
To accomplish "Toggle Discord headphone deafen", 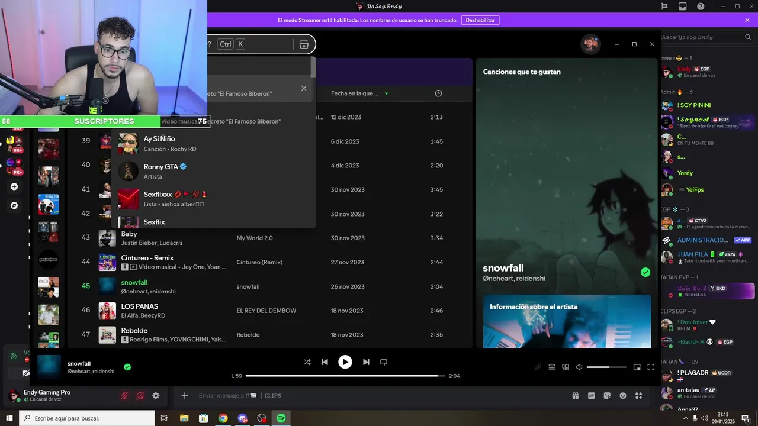I will click(140, 396).
